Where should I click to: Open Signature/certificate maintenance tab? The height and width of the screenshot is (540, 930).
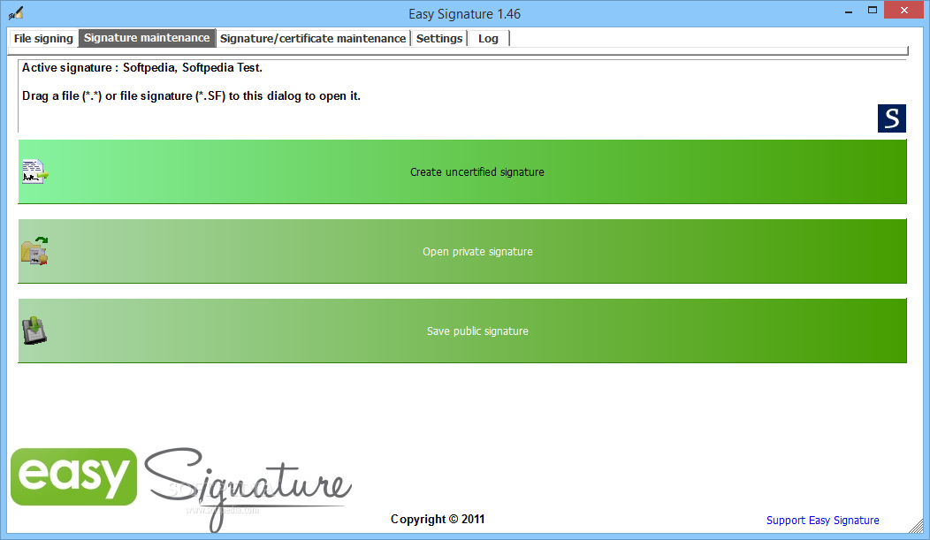click(313, 39)
